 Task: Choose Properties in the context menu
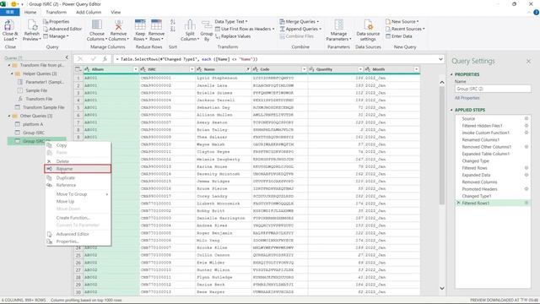78,242
